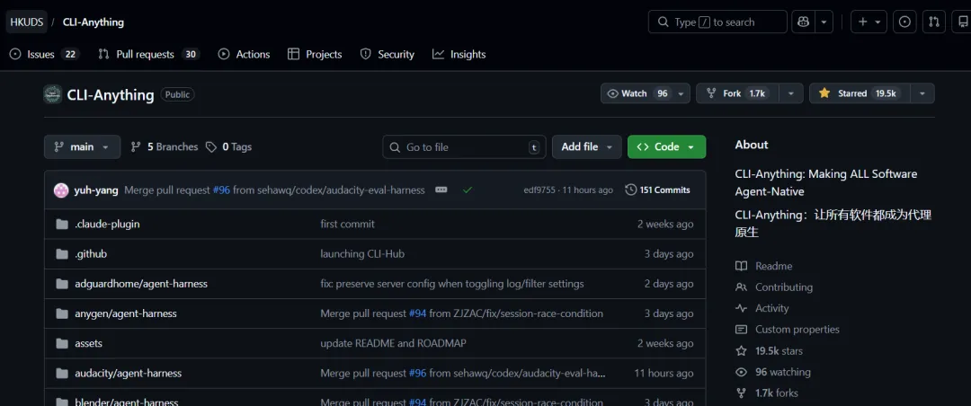Viewport: 971px width, 406px height.
Task: Fork the repository
Action: point(737,93)
